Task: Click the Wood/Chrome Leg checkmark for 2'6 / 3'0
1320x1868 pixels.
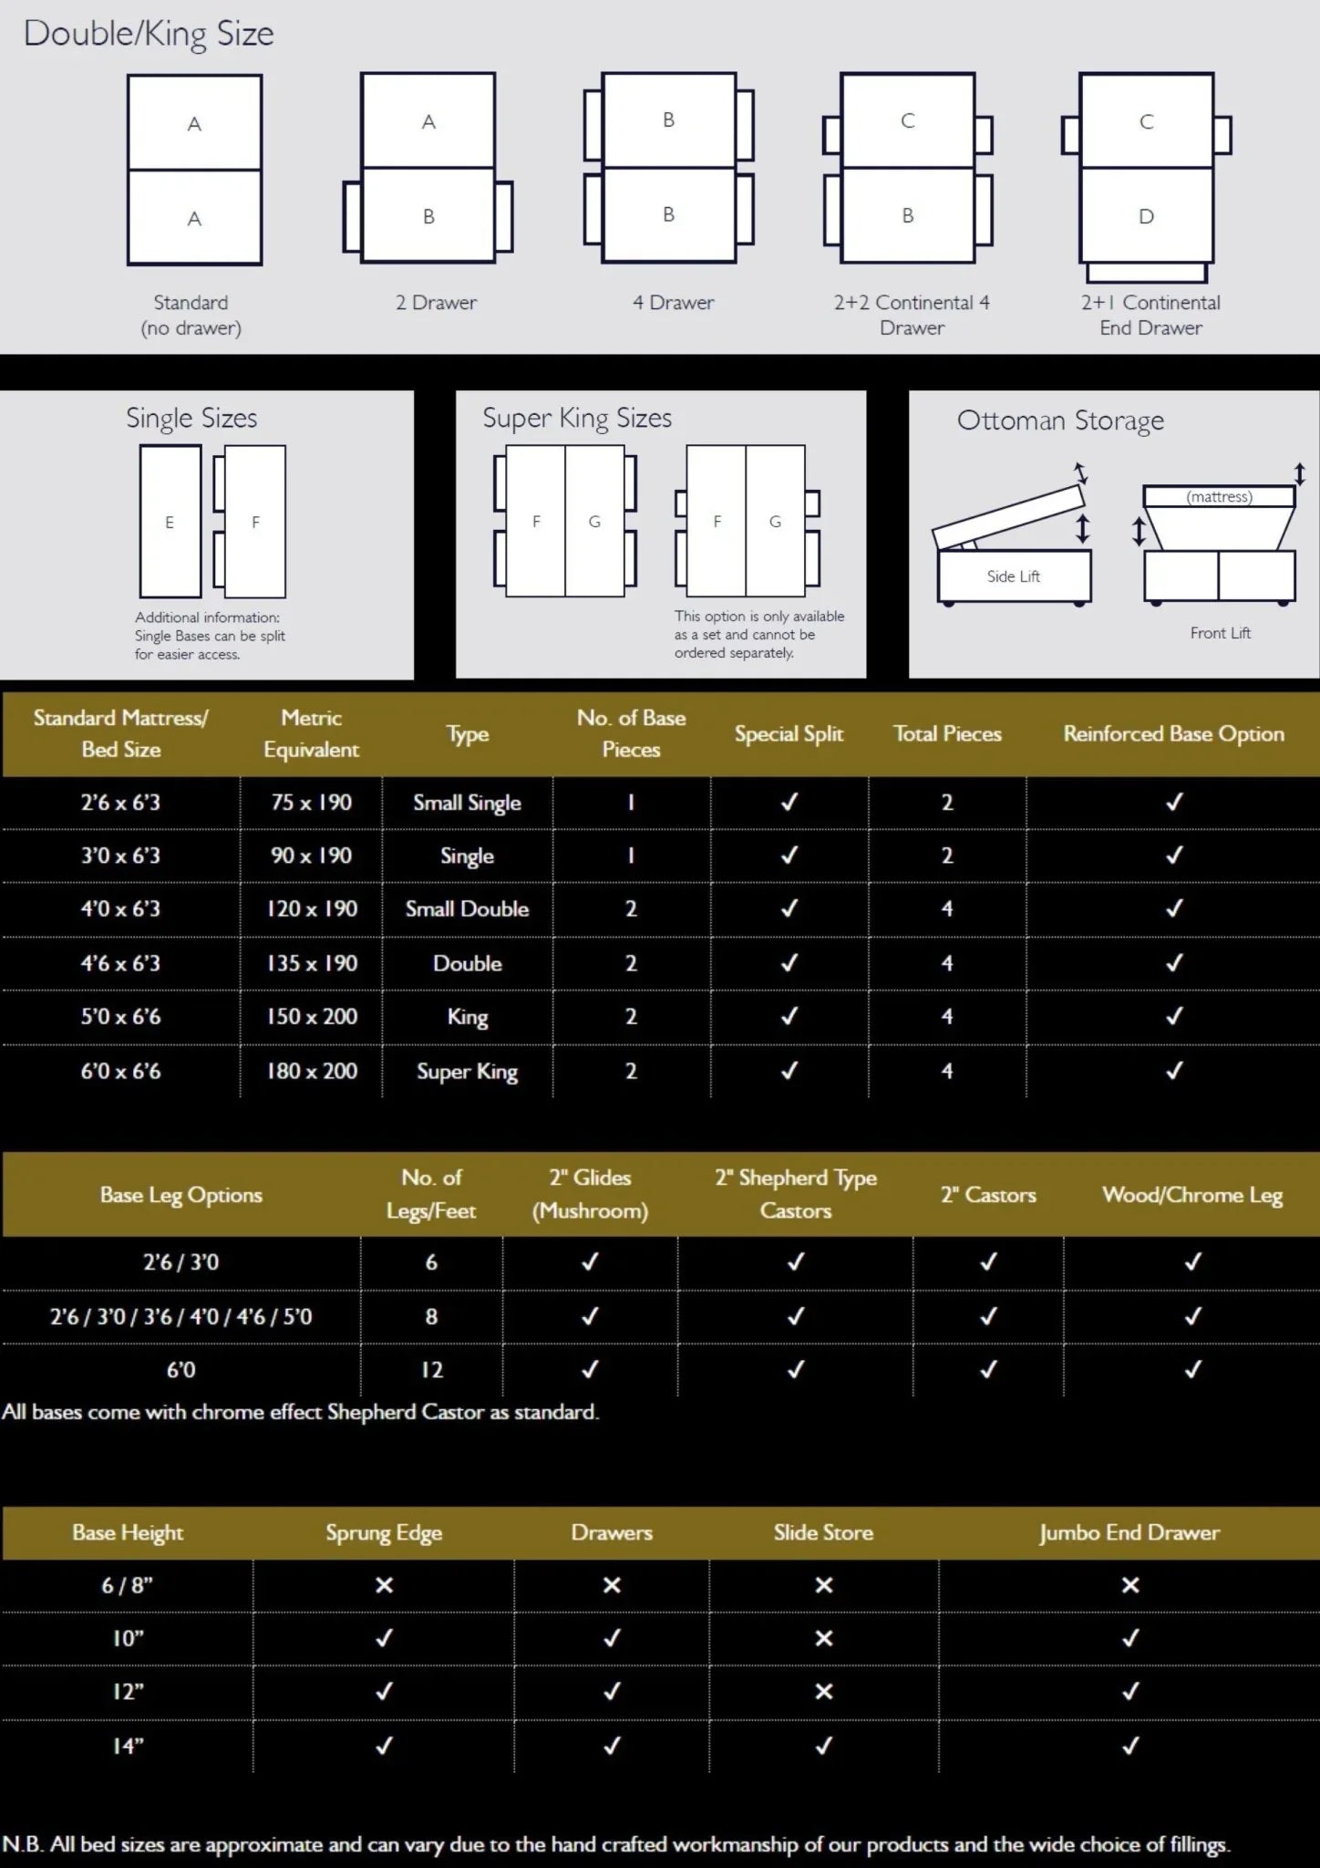Action: pyautogui.click(x=1192, y=1262)
